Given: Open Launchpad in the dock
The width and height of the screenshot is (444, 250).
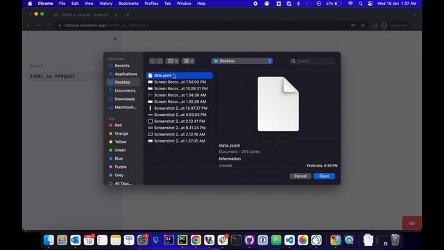Looking at the screenshot, I should (62, 240).
